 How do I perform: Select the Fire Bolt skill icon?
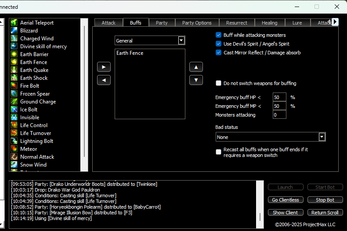[x=14, y=86]
